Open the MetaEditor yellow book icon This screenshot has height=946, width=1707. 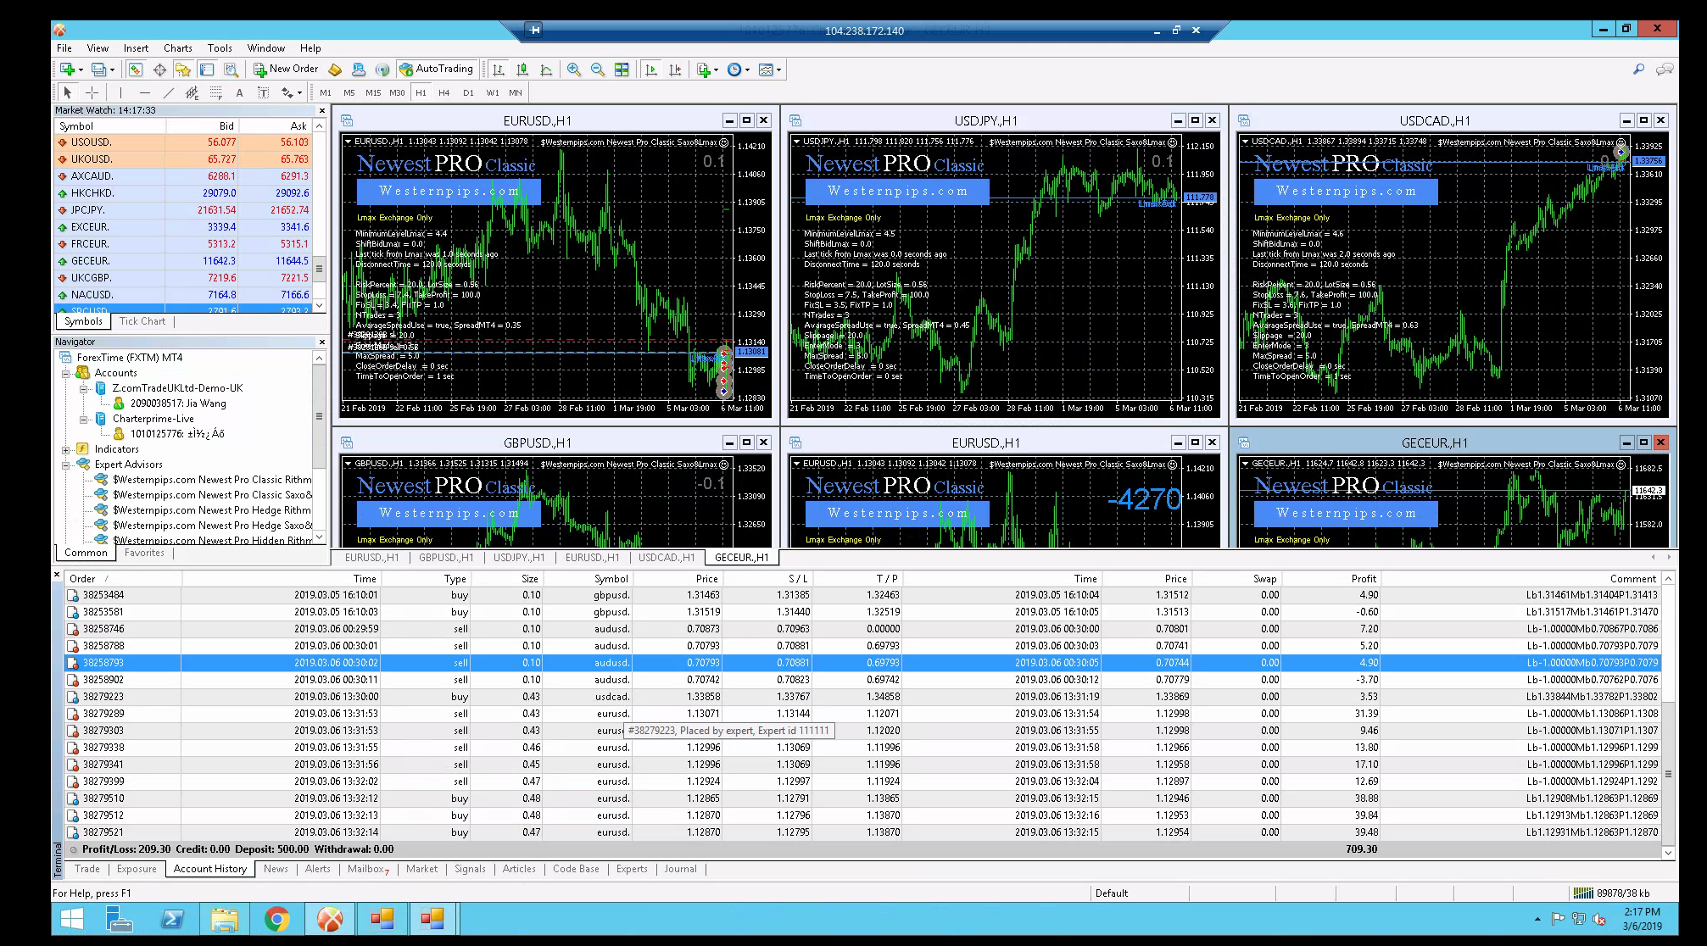[335, 70]
